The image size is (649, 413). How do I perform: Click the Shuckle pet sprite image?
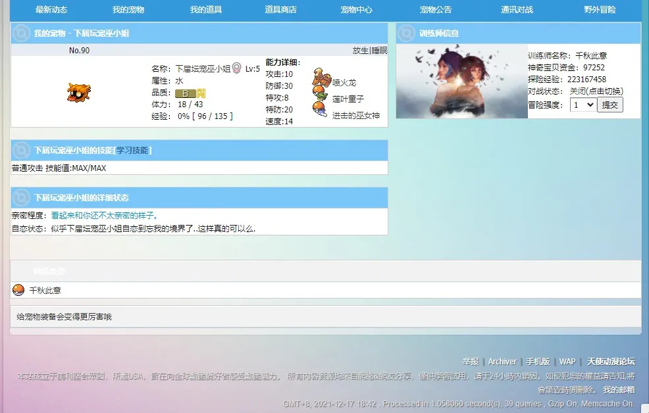click(78, 92)
